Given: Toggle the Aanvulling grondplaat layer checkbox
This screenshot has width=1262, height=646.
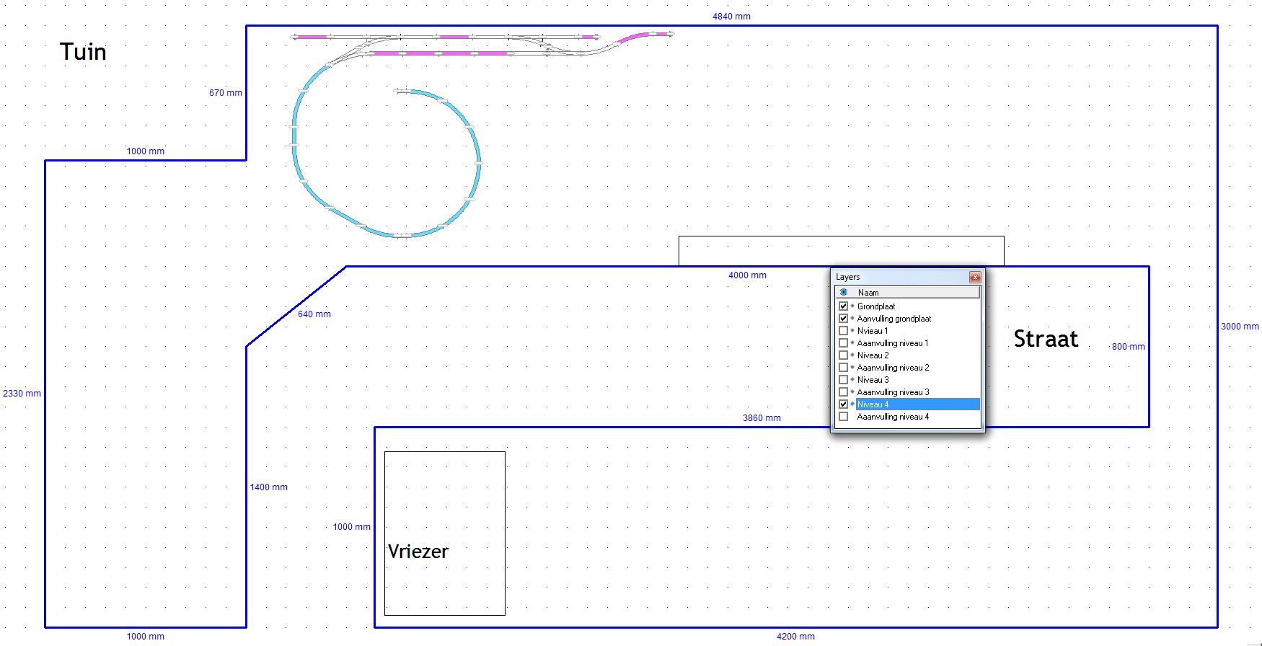Looking at the screenshot, I should (843, 319).
